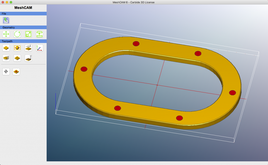Click the File section header
The width and height of the screenshot is (268, 165).
click(23, 14)
